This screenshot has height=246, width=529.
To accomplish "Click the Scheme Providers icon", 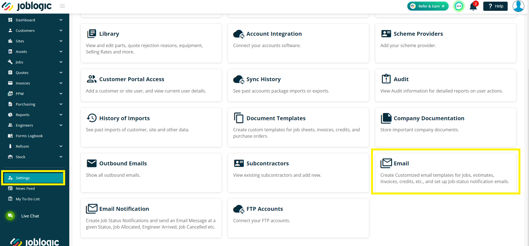I will pos(386,34).
